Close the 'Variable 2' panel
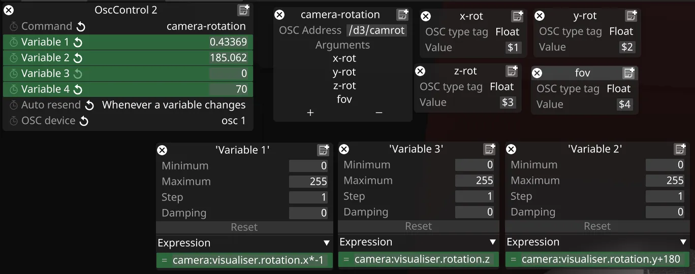The image size is (695, 274). point(512,149)
